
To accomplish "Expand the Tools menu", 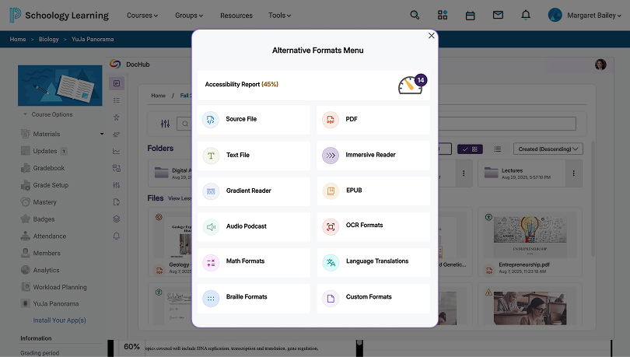I will 280,16.
